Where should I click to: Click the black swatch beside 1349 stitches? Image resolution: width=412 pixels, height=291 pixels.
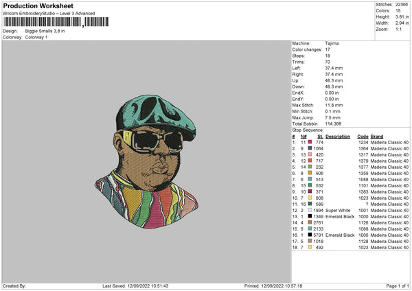pyautogui.click(x=310, y=216)
